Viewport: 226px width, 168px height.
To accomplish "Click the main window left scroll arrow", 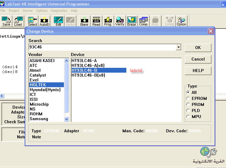I will pos(2,96).
